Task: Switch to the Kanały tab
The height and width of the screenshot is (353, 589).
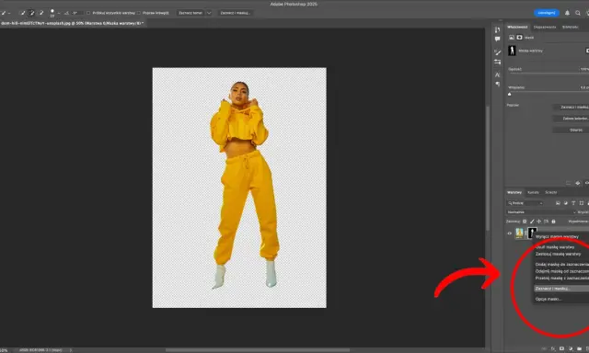Action: pos(533,192)
